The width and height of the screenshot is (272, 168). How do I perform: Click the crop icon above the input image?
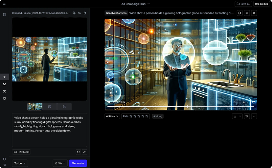coord(79,13)
